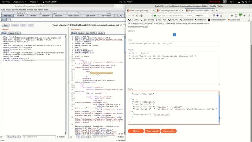The height and width of the screenshot is (142, 252).
Task: Click the Access log button
Action: coord(169,131)
